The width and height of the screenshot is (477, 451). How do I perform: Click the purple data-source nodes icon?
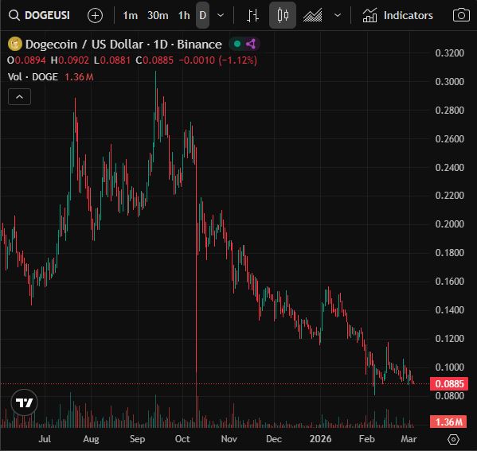point(251,44)
